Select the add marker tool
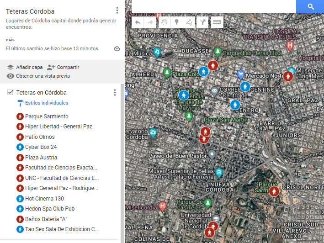The width and height of the screenshot is (324, 243). coord(177,22)
